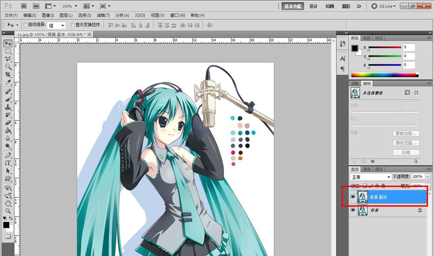
Task: Click the R value input field
Action: point(409,47)
